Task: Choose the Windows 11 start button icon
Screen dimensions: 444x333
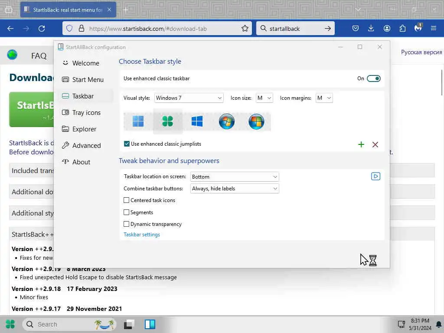Action: 138,121
